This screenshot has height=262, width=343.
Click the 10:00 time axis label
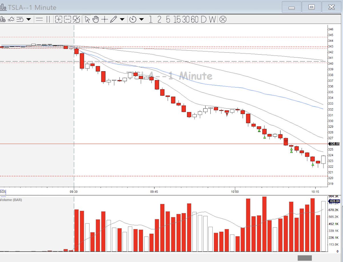(234, 191)
